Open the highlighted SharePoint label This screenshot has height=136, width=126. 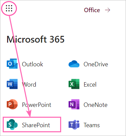[36, 125]
